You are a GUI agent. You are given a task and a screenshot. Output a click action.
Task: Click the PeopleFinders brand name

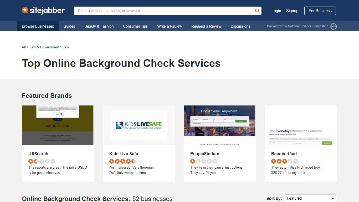click(205, 154)
